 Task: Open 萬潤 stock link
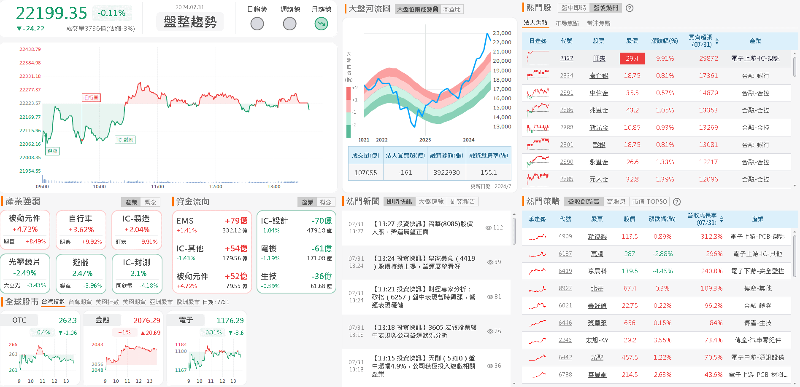pos(597,254)
